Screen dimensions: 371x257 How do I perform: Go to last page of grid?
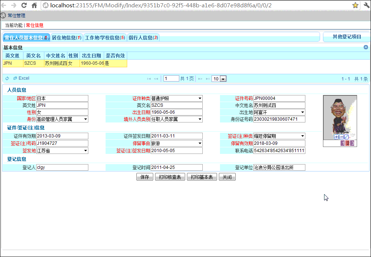[207, 79]
